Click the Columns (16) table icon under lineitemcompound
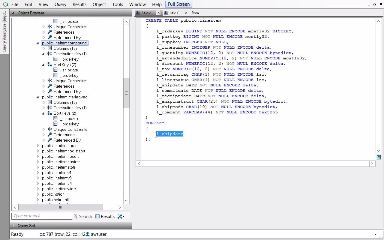384x240 pixels. point(50,48)
